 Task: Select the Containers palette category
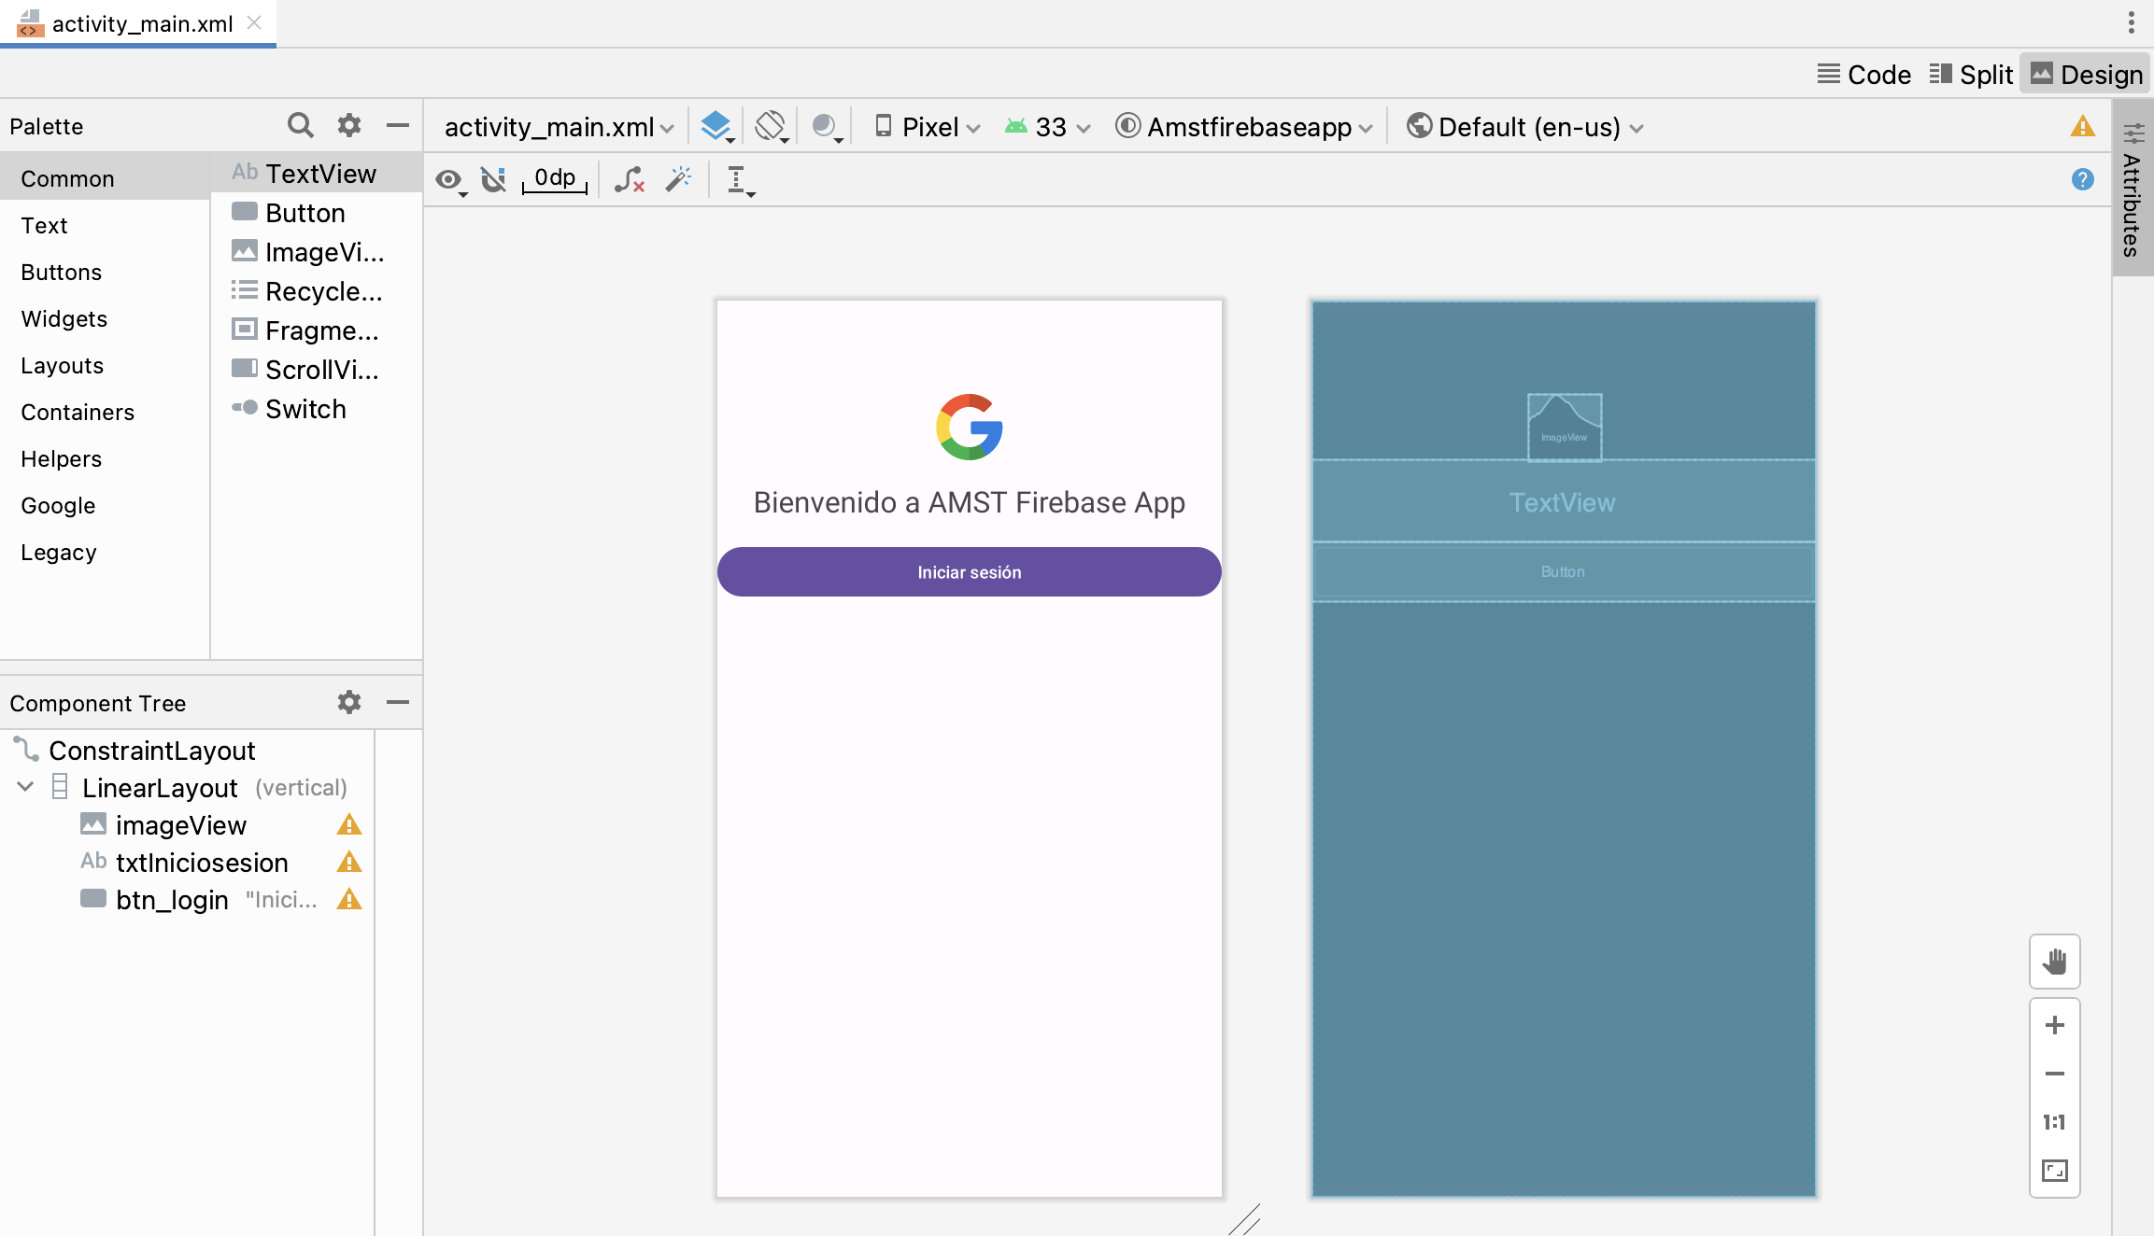click(x=105, y=412)
